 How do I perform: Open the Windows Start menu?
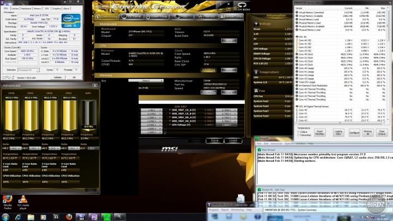point(5,217)
